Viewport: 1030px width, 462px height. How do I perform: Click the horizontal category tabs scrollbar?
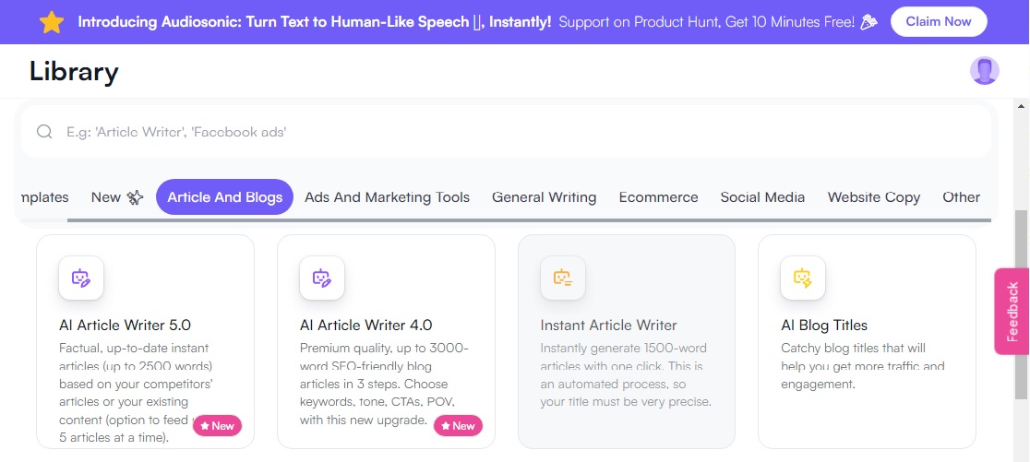529,220
